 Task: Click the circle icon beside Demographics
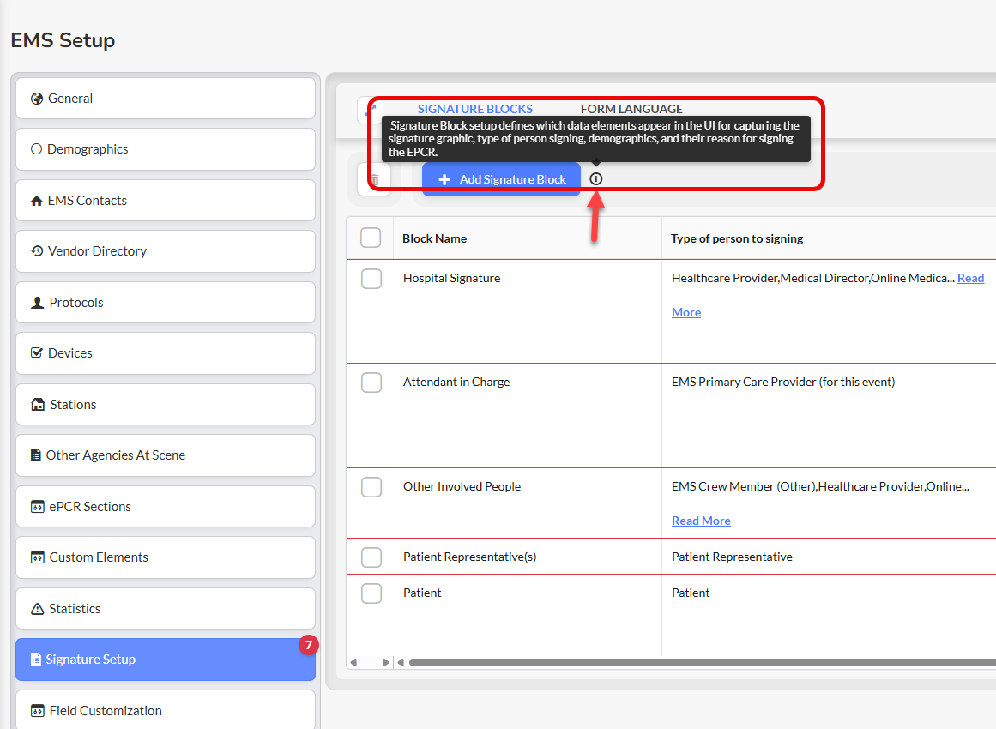(x=36, y=148)
